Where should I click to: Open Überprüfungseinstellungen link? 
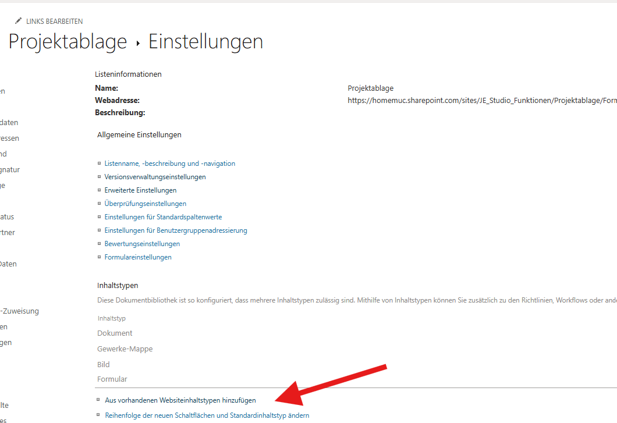click(x=145, y=204)
